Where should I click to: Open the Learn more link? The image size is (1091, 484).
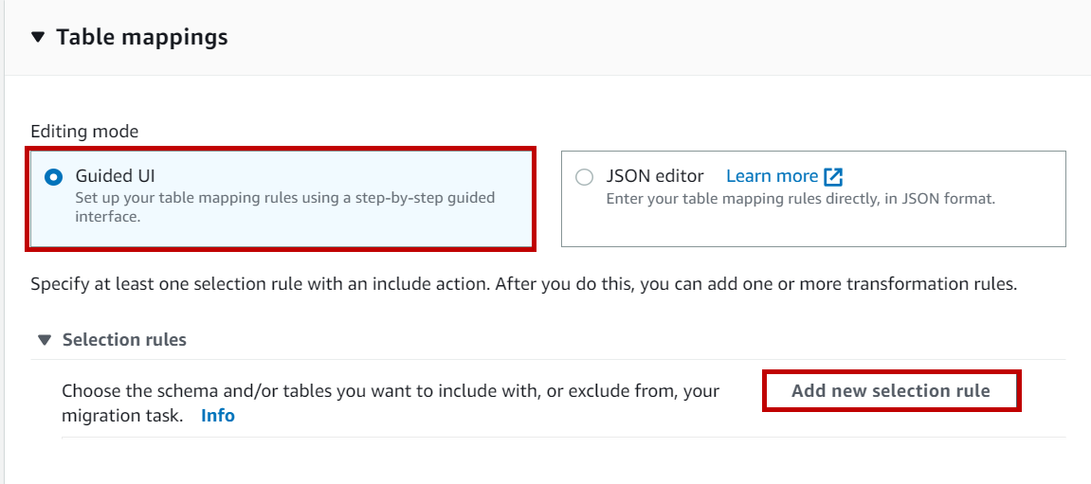[x=772, y=176]
